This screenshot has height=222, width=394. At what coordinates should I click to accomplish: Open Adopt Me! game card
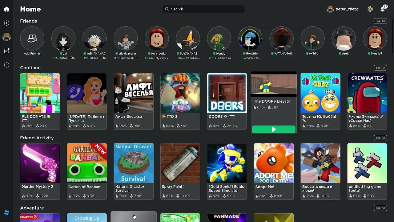point(274,171)
